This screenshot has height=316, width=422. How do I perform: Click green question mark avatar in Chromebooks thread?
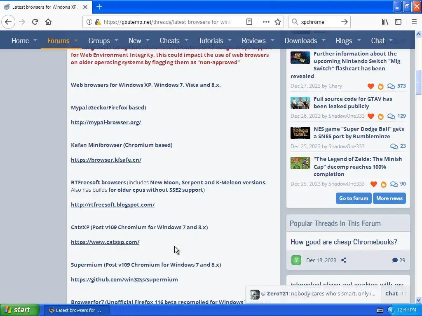[x=296, y=260]
